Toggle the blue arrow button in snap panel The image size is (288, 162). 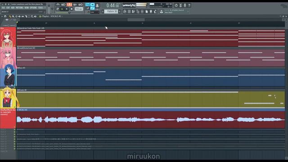point(93,4)
